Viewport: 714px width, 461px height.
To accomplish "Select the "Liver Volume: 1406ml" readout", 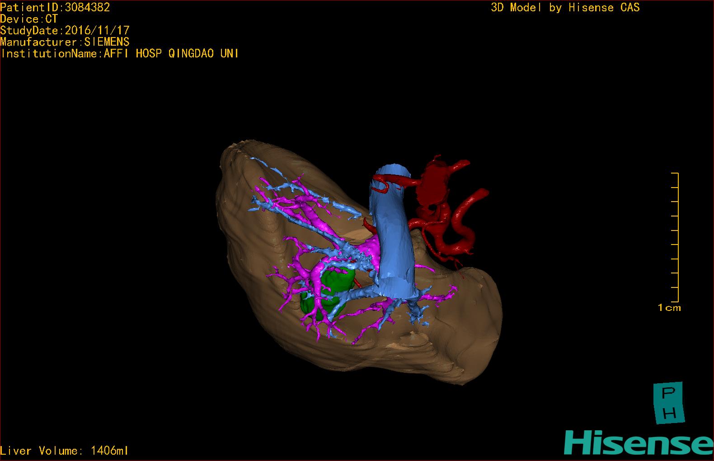I will pyautogui.click(x=64, y=451).
